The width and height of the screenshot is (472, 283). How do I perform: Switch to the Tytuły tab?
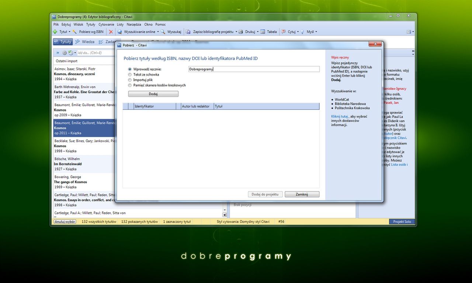point(62,42)
